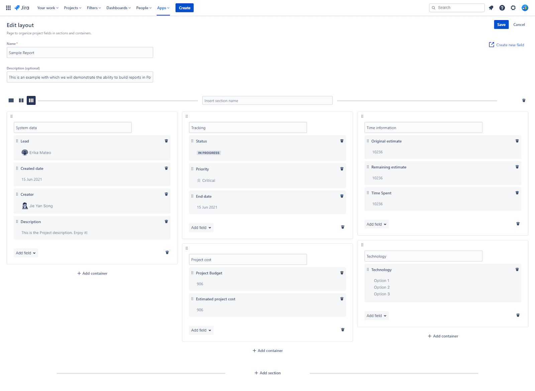Select the two-column layout icon
Screen dimensions: 535x391
[x=21, y=100]
